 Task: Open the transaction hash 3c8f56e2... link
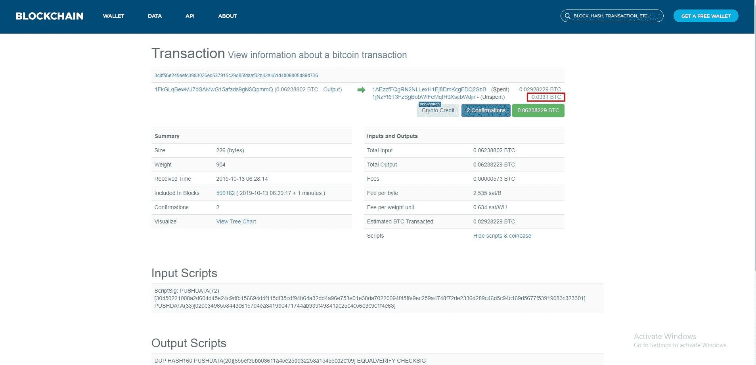coord(236,76)
